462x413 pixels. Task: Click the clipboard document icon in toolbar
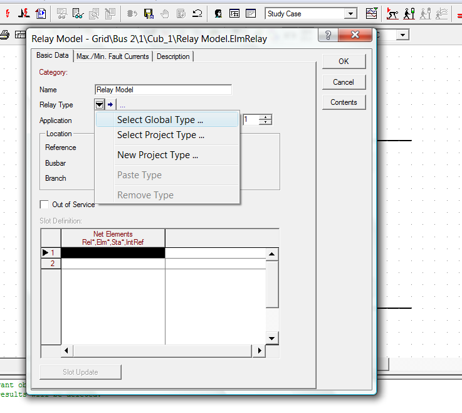(41, 13)
